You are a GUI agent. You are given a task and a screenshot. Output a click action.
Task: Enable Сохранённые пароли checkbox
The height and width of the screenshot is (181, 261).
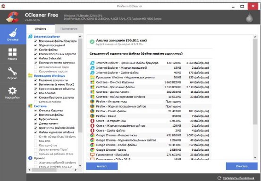pyautogui.click(x=35, y=71)
